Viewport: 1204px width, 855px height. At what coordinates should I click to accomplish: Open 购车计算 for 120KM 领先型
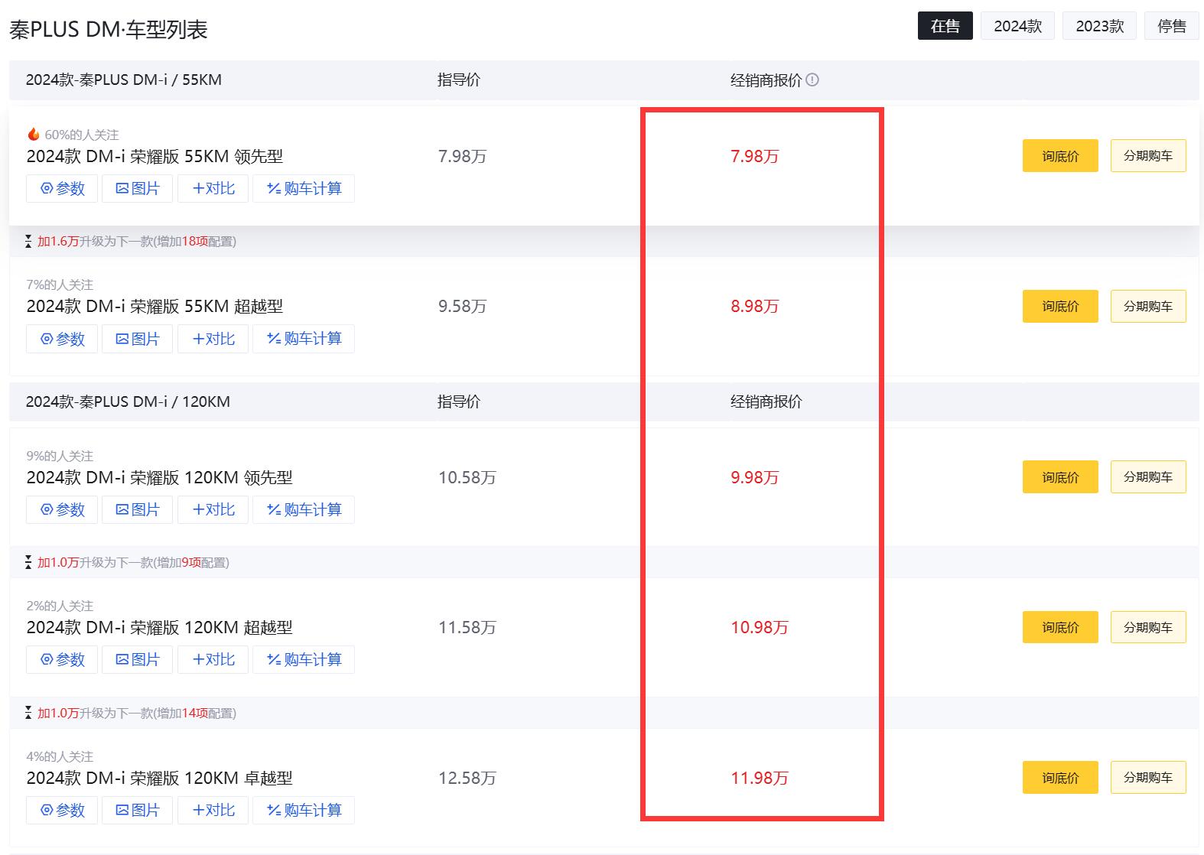point(304,509)
